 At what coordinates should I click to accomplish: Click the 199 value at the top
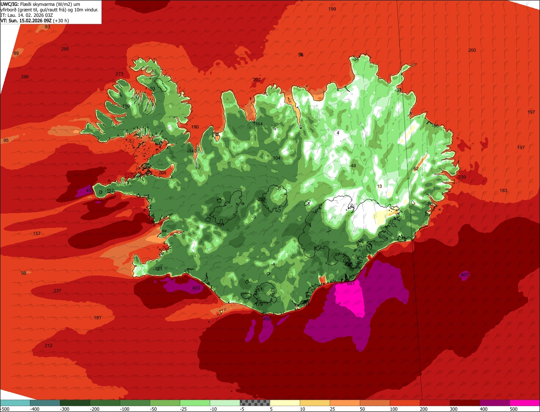coord(332,9)
